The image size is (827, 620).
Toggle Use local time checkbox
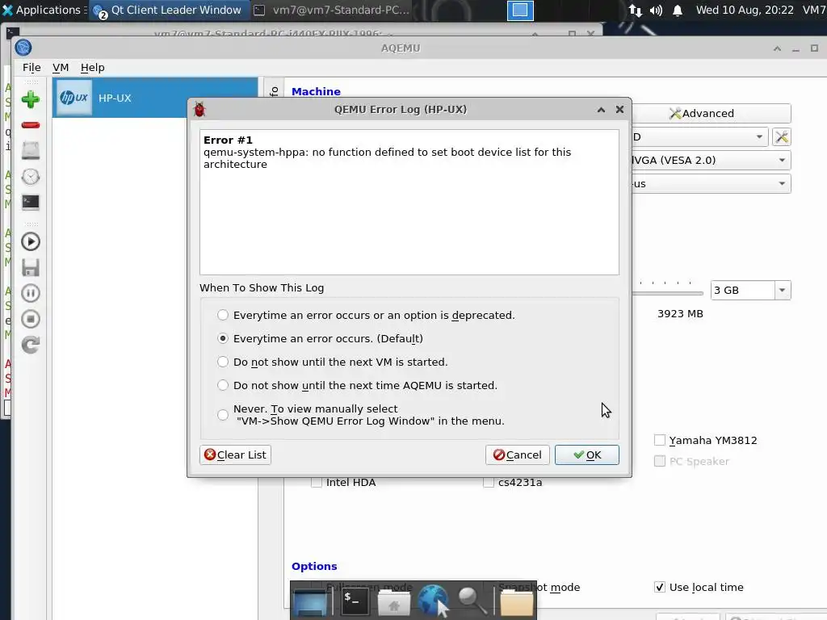tap(659, 587)
